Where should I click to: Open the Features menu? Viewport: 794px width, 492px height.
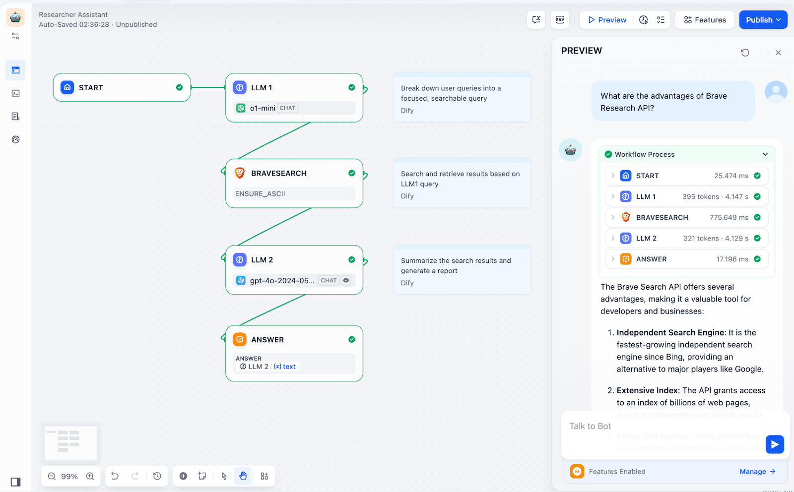[x=705, y=20]
